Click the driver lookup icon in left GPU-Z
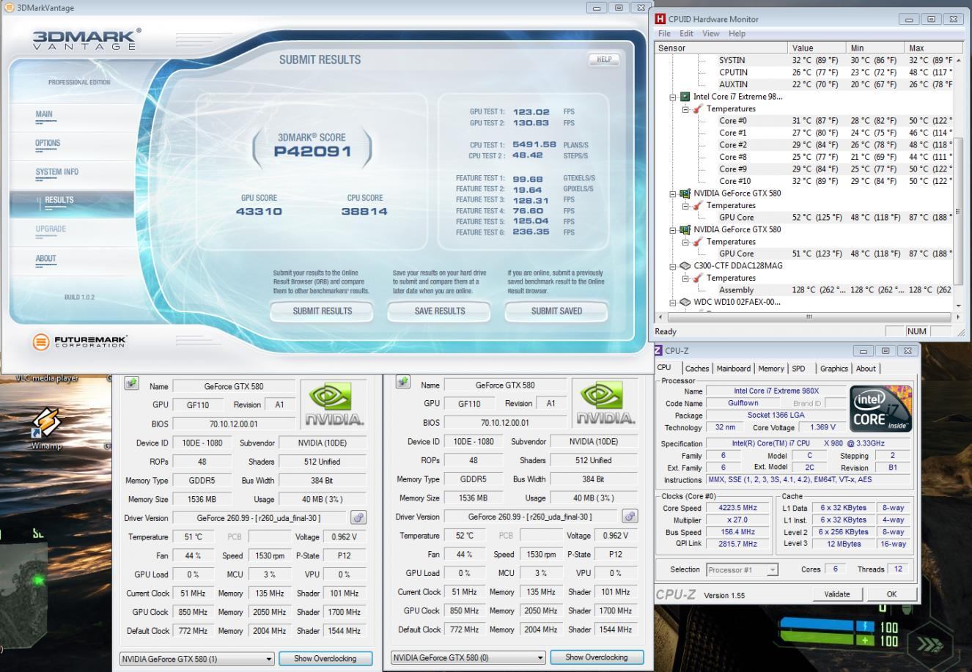Image resolution: width=972 pixels, height=672 pixels. (358, 517)
